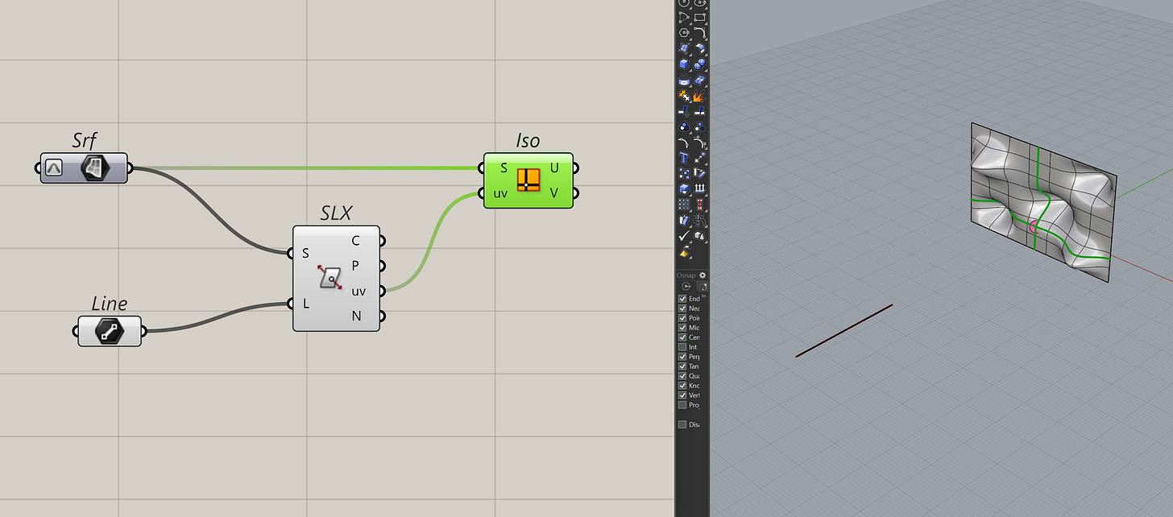This screenshot has width=1173, height=517.
Task: Click the green checkmark icon in toolbar
Action: (x=683, y=235)
